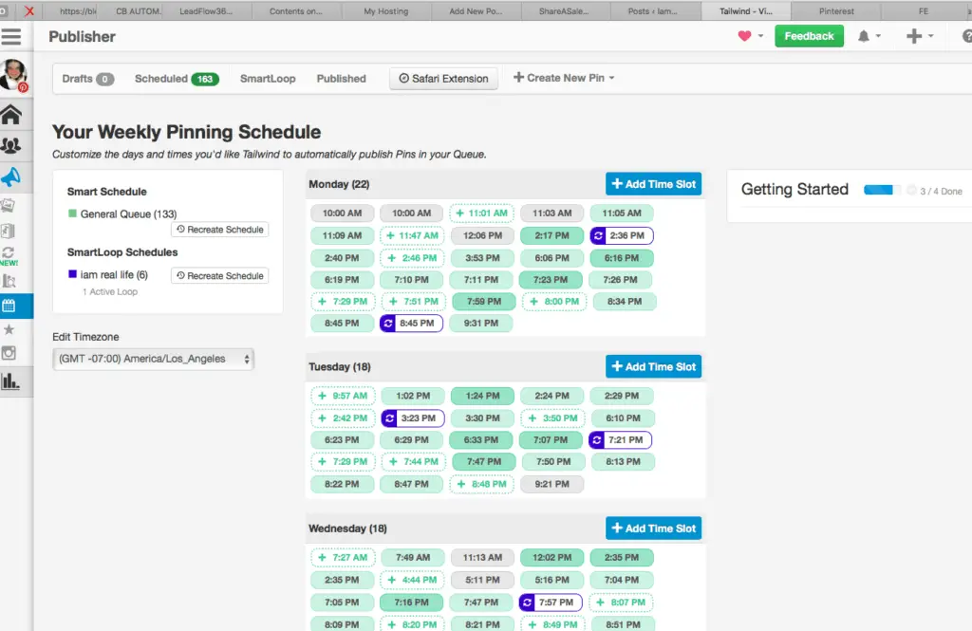Click the "General Queue (133)" label
This screenshot has height=631, width=972.
128,213
